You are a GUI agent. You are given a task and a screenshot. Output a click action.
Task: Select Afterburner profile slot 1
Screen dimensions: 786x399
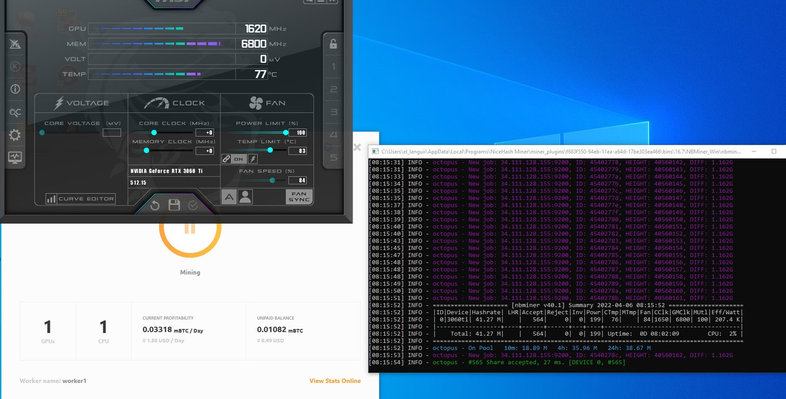click(x=333, y=66)
